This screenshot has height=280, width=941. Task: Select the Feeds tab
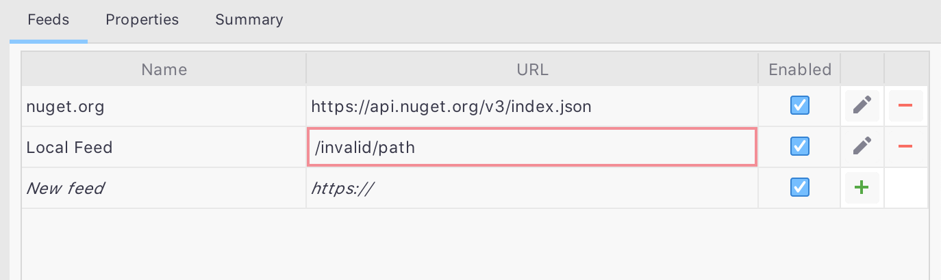(x=49, y=20)
